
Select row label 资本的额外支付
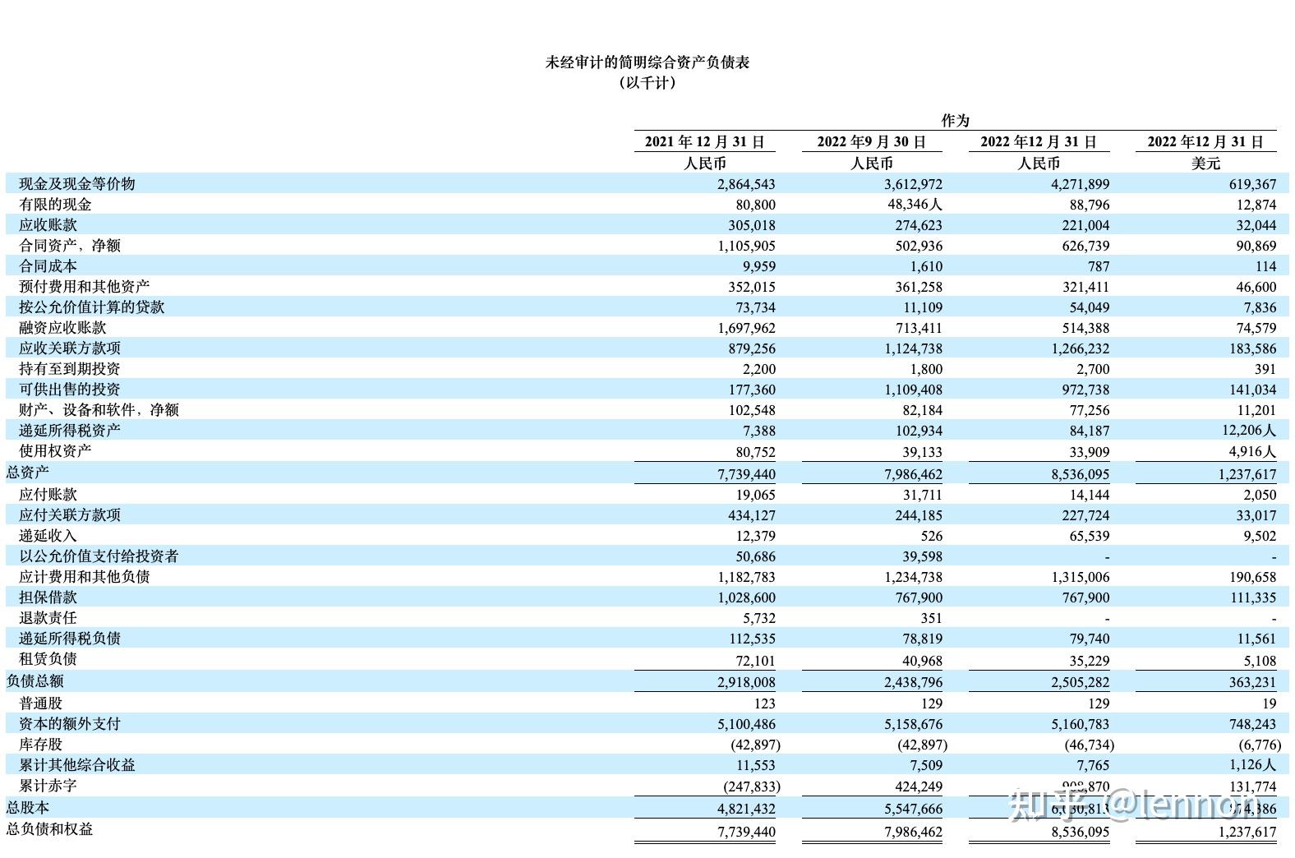click(x=70, y=723)
